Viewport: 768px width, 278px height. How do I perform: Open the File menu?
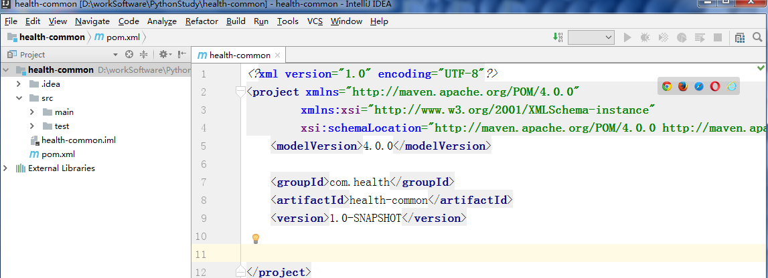tap(11, 21)
